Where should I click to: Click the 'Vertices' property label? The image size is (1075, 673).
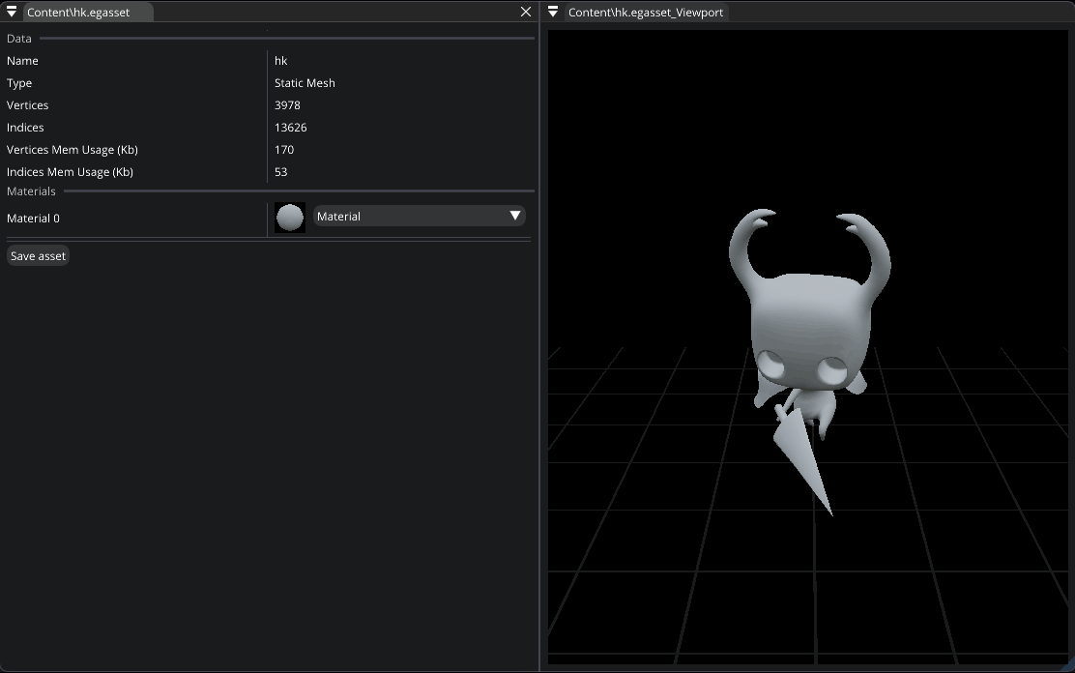pos(27,105)
